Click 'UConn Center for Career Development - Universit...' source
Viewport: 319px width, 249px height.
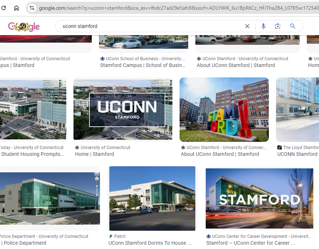tap(261, 236)
